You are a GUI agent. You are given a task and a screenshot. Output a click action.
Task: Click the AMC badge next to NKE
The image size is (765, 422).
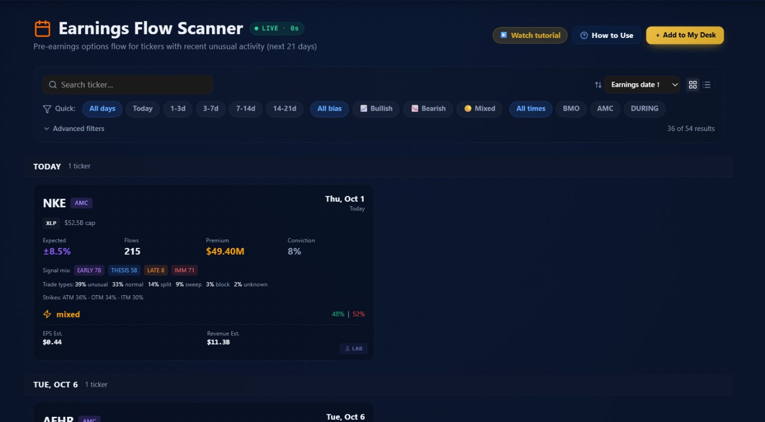point(81,203)
